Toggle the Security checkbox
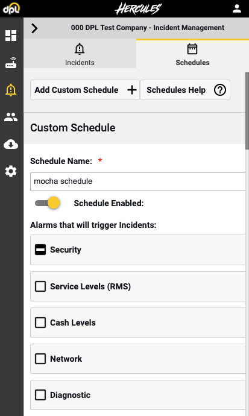This screenshot has height=416, width=249. tap(40, 250)
